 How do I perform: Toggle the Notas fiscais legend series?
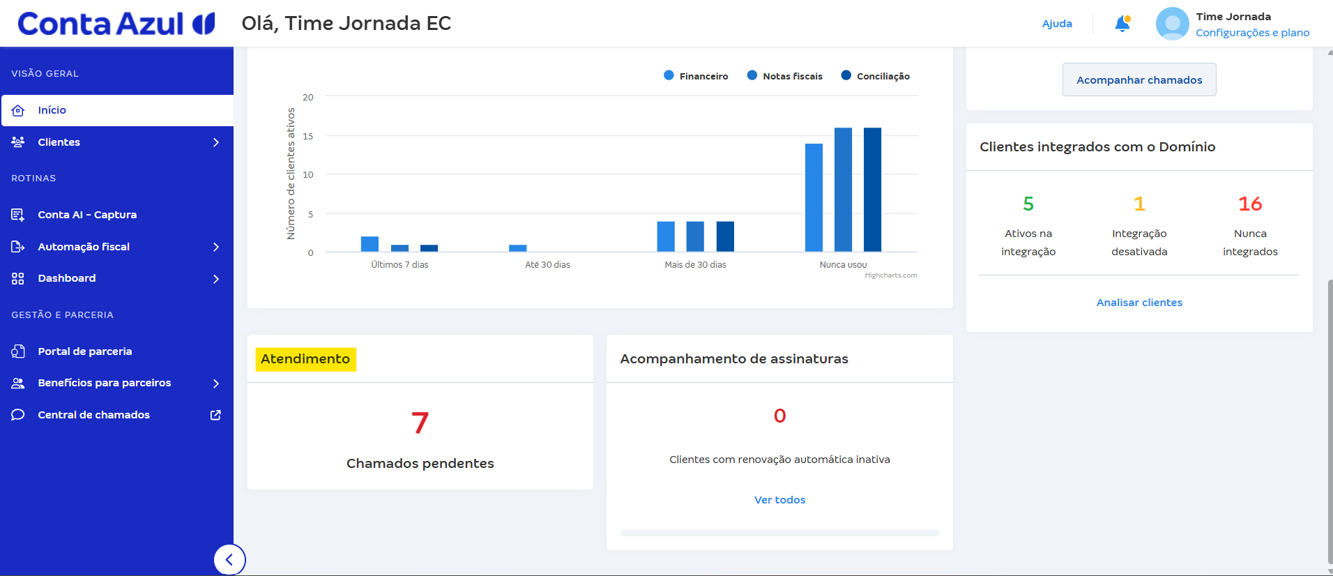785,76
